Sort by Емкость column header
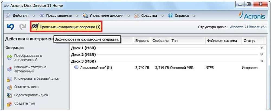271x111 pixels. (142, 41)
